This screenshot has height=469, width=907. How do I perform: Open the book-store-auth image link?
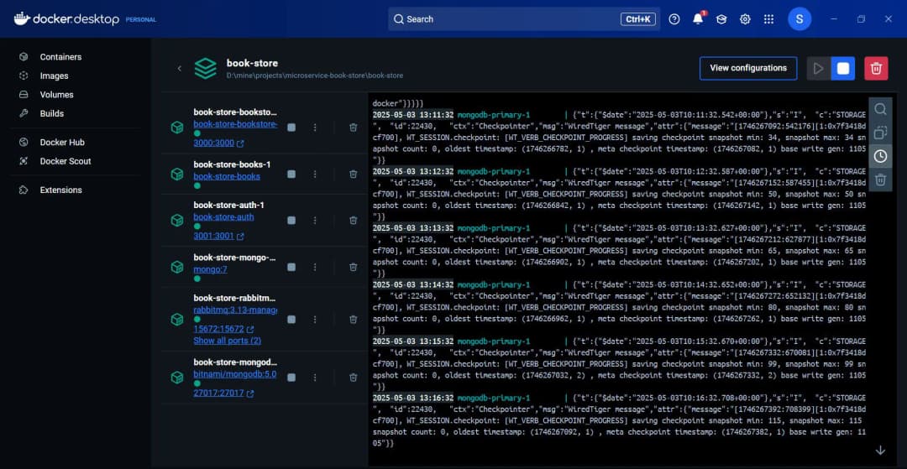(223, 217)
